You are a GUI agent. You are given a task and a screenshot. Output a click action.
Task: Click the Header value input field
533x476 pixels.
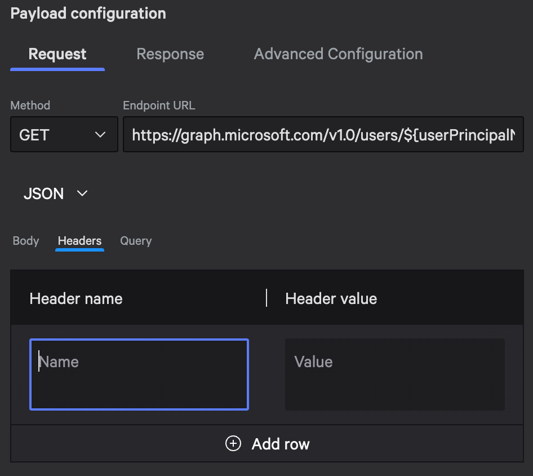click(394, 374)
